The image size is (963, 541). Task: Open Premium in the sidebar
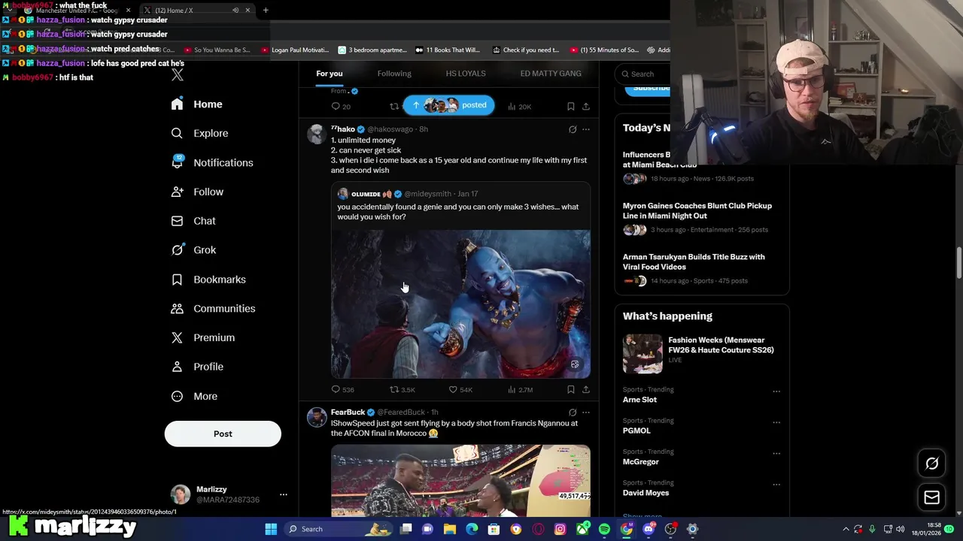point(202,338)
